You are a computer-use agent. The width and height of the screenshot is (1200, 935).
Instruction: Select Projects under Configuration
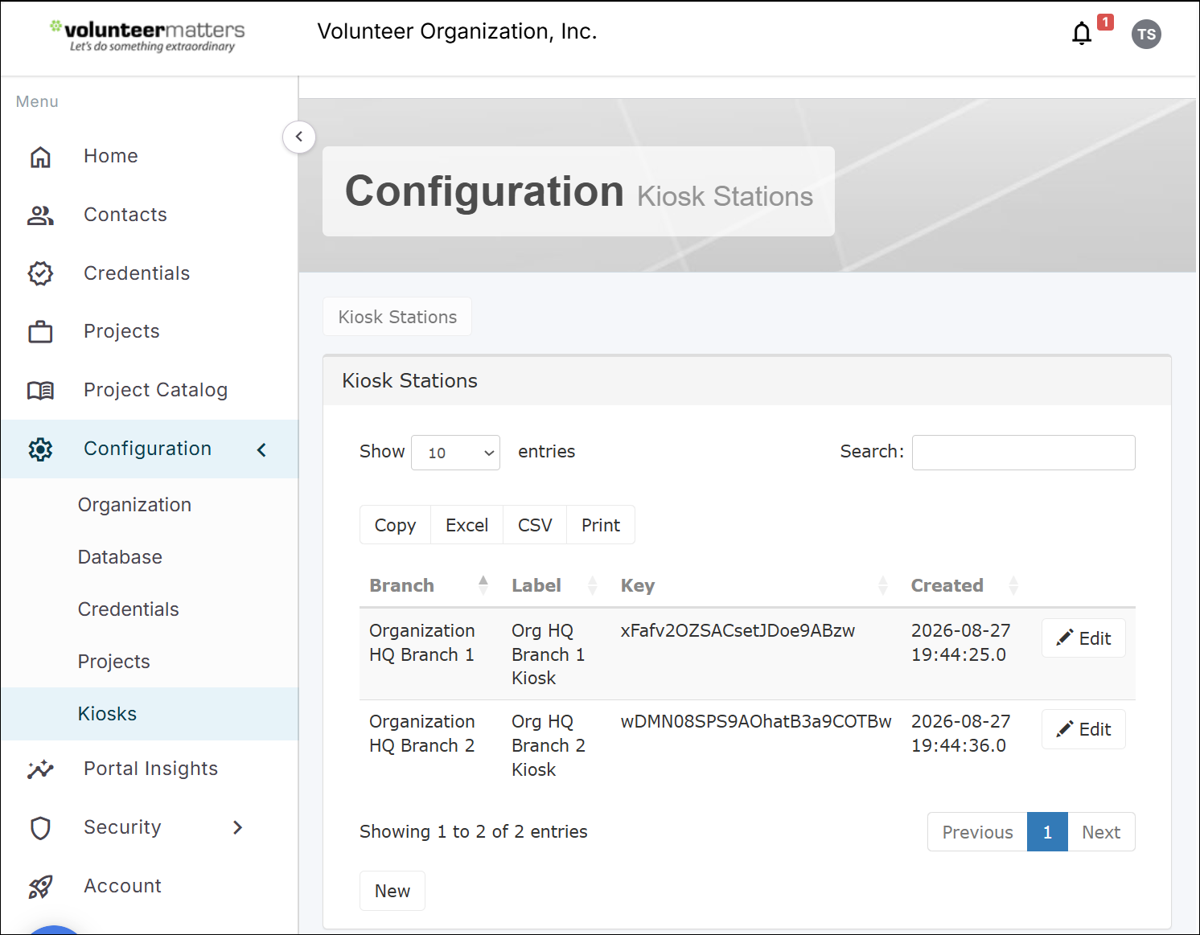pyautogui.click(x=114, y=662)
